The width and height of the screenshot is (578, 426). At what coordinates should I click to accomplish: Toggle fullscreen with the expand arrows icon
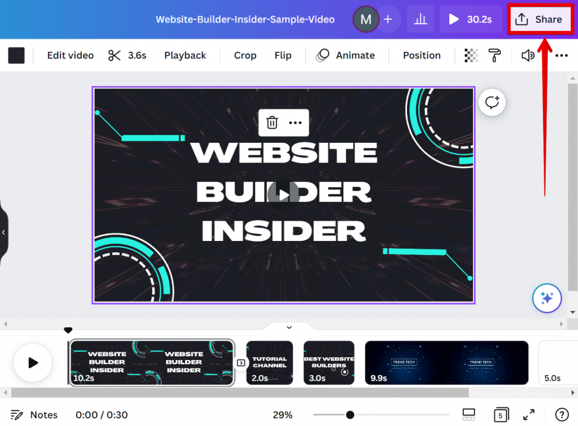click(529, 415)
